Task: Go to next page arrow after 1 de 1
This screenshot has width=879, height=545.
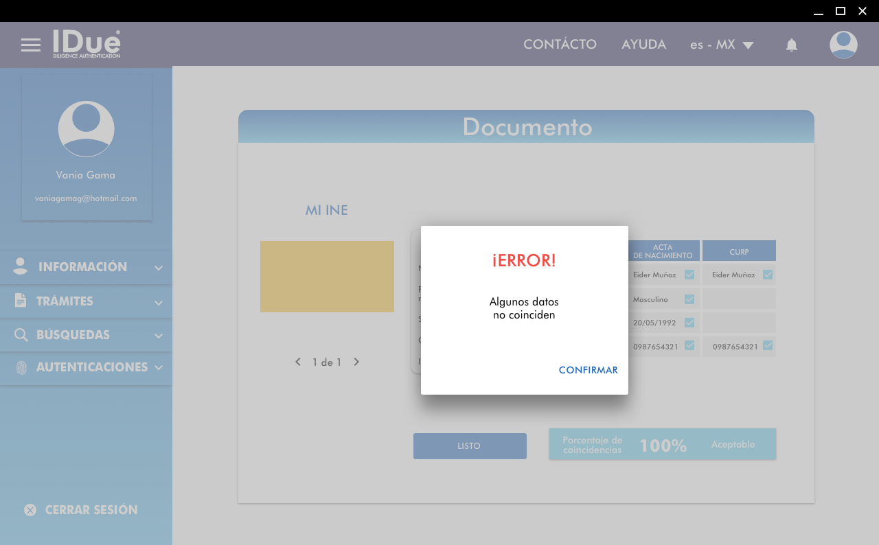Action: tap(356, 362)
